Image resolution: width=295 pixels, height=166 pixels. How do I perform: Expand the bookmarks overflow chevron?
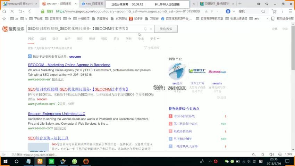tap(267, 19)
